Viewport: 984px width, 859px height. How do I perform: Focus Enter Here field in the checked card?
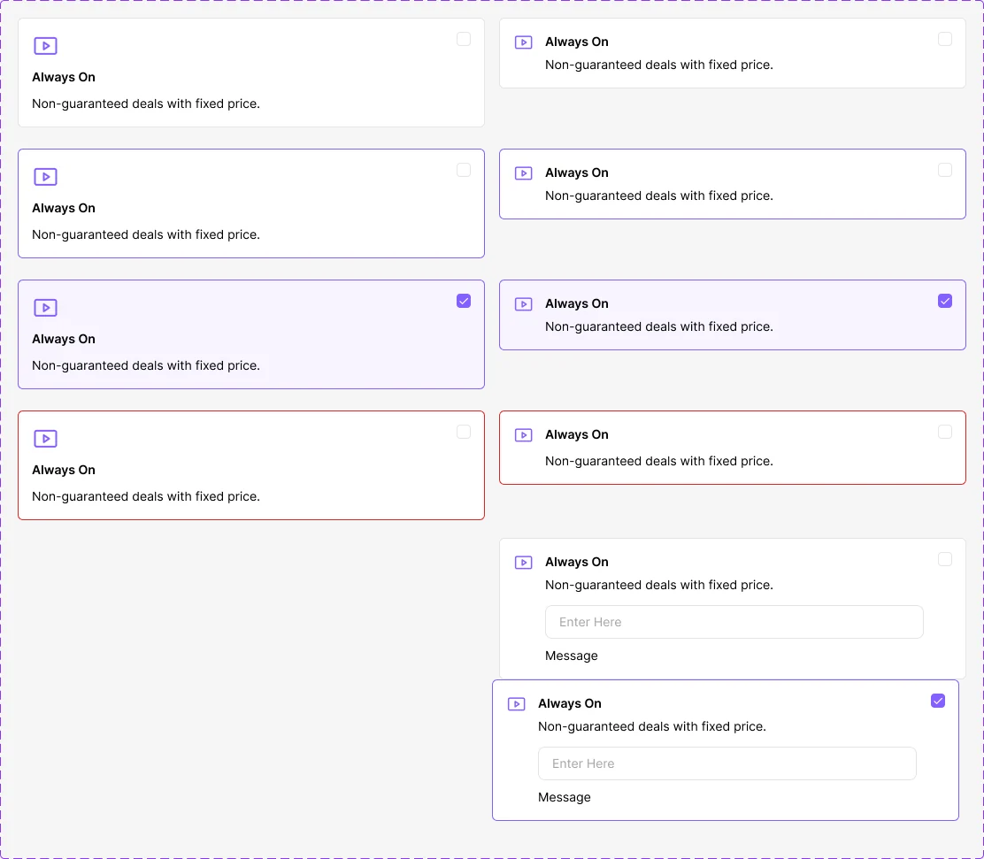pos(727,763)
